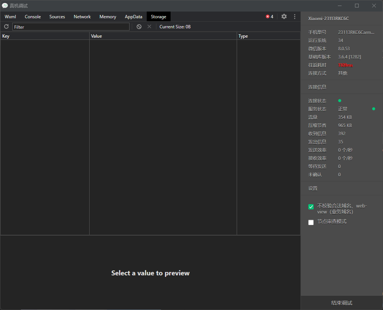Select the Storage tab
This screenshot has width=383, height=310.
coord(159,16)
